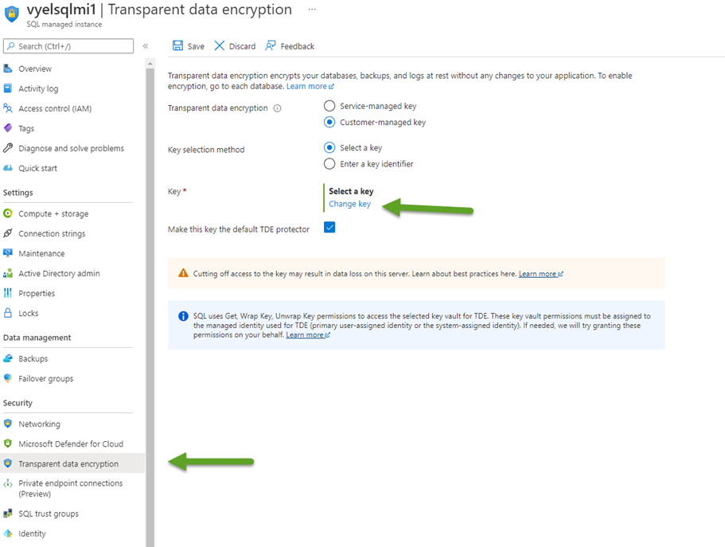Click the Discard X icon
The width and height of the screenshot is (725, 547).
(x=220, y=46)
